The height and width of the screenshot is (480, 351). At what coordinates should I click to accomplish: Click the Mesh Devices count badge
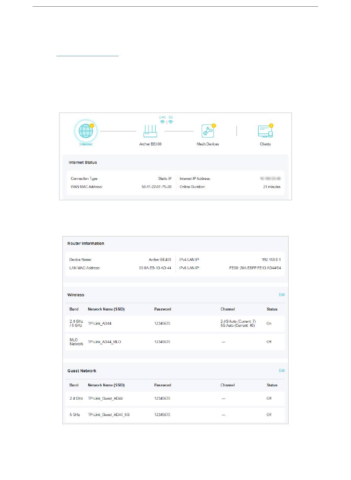click(x=214, y=126)
